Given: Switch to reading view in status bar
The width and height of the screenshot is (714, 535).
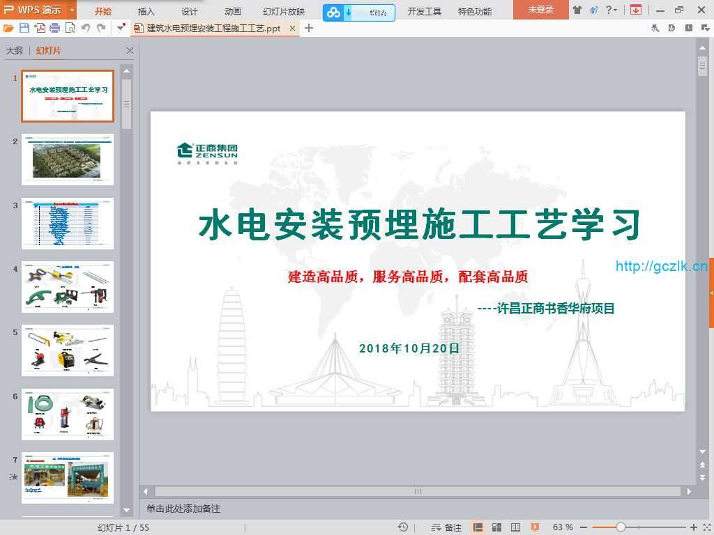Looking at the screenshot, I should point(515,527).
